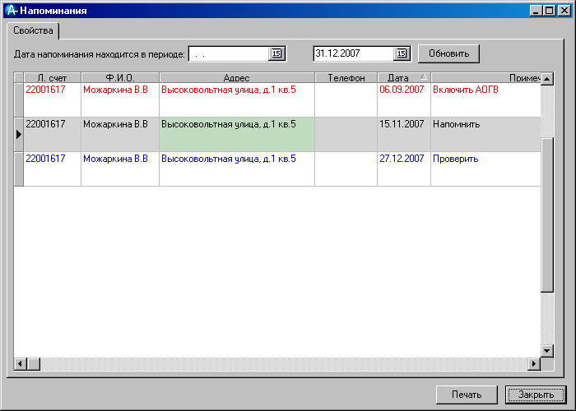Switch to the Свойства tab
Viewport: 576px width, 411px height.
pyautogui.click(x=33, y=30)
